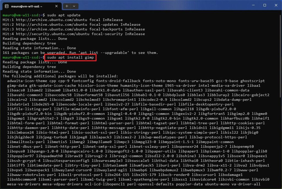The image size is (282, 189).
Task: Click the highlighted sudo apt install gimp command
Action: [70, 57]
